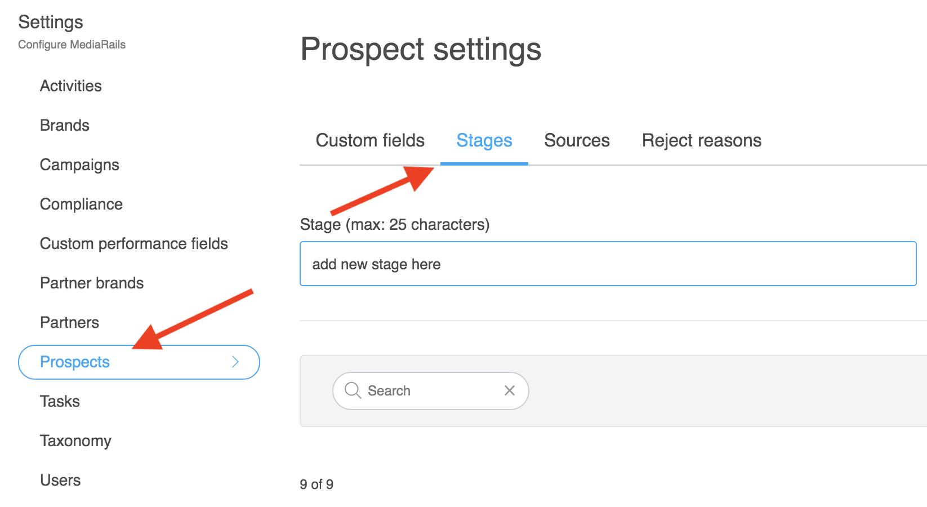The height and width of the screenshot is (507, 927).
Task: Open Activities settings in sidebar
Action: click(71, 86)
